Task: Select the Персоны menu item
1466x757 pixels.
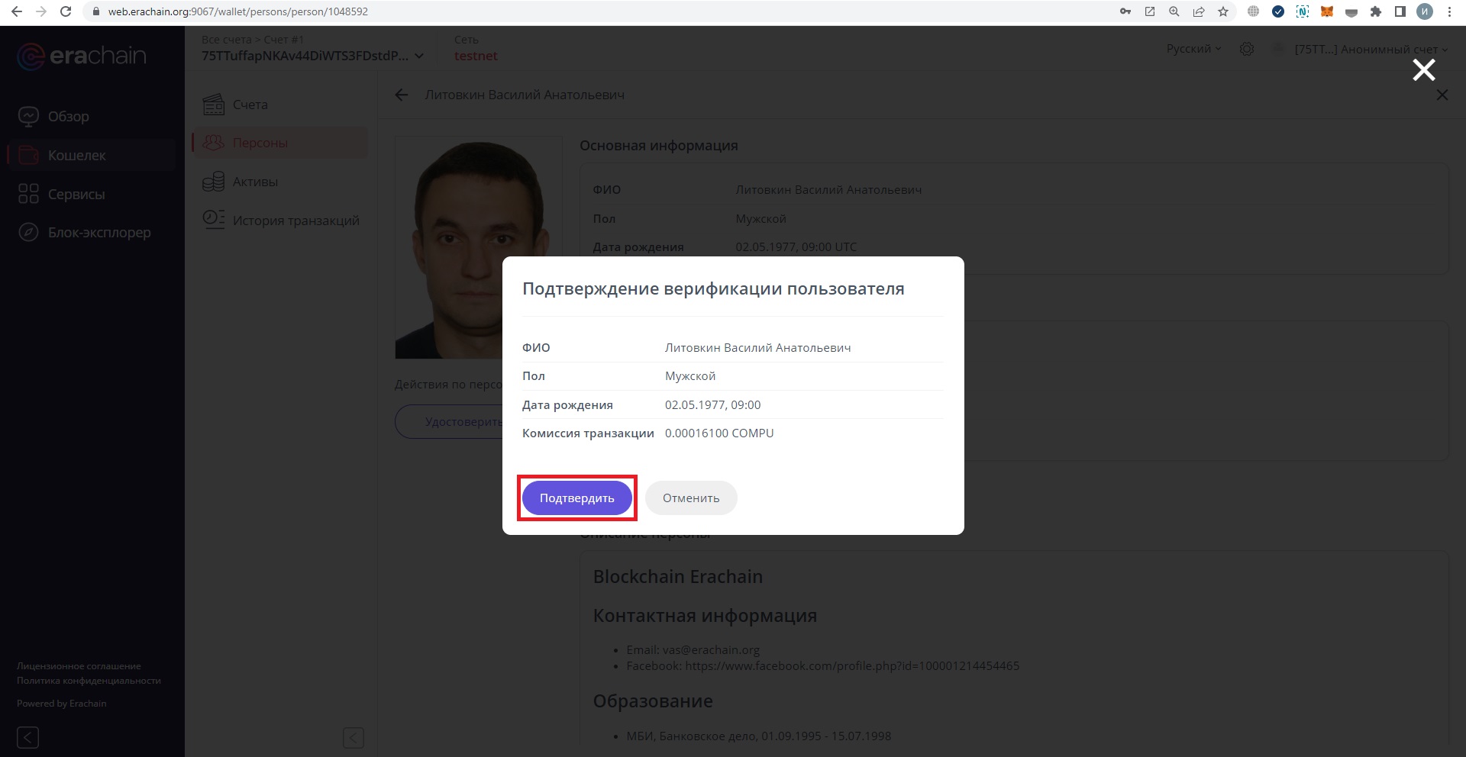Action: click(260, 143)
